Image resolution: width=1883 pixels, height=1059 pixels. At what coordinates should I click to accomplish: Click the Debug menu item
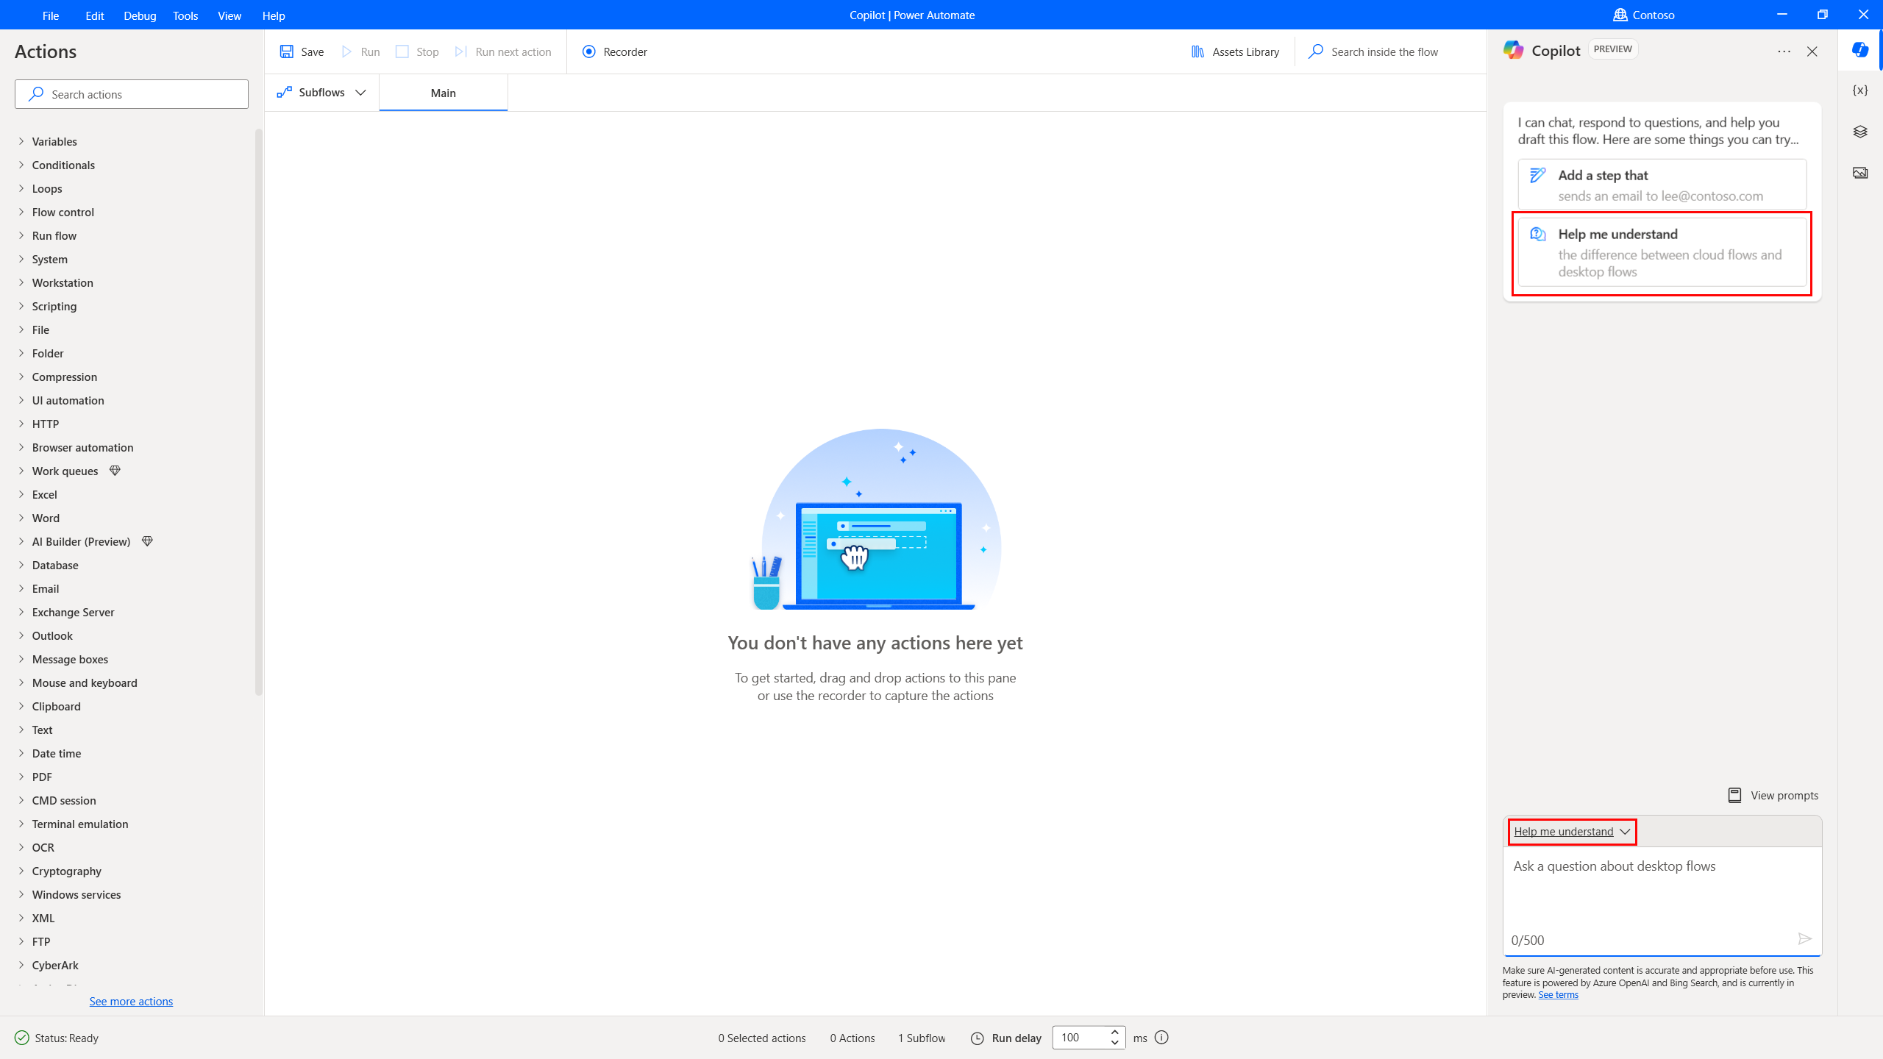point(138,14)
